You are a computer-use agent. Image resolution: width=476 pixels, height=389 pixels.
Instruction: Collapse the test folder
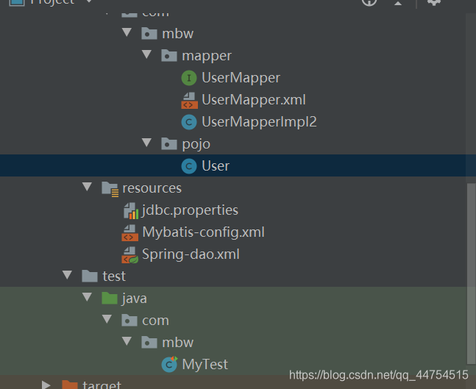click(67, 275)
